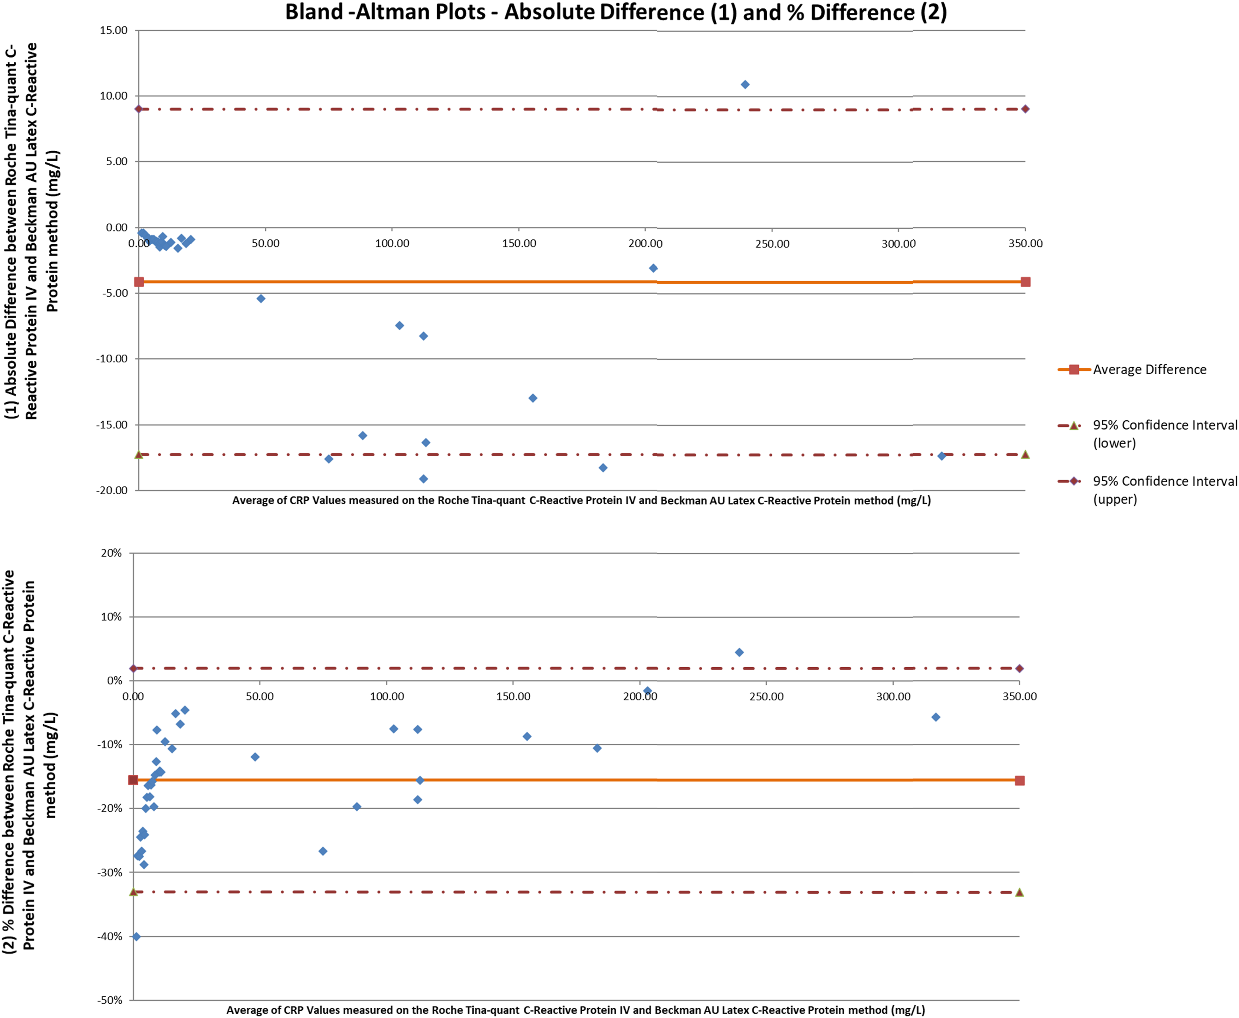Select the topmost outlier point above 10.00
The image size is (1239, 1018).
[745, 84]
